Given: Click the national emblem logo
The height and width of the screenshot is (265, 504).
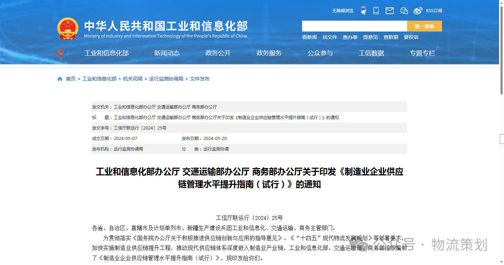Looking at the screenshot, I should 68,28.
